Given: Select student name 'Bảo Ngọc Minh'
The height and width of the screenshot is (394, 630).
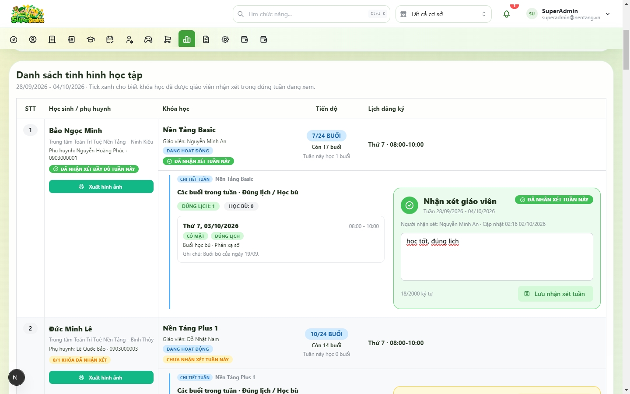Looking at the screenshot, I should 76,130.
